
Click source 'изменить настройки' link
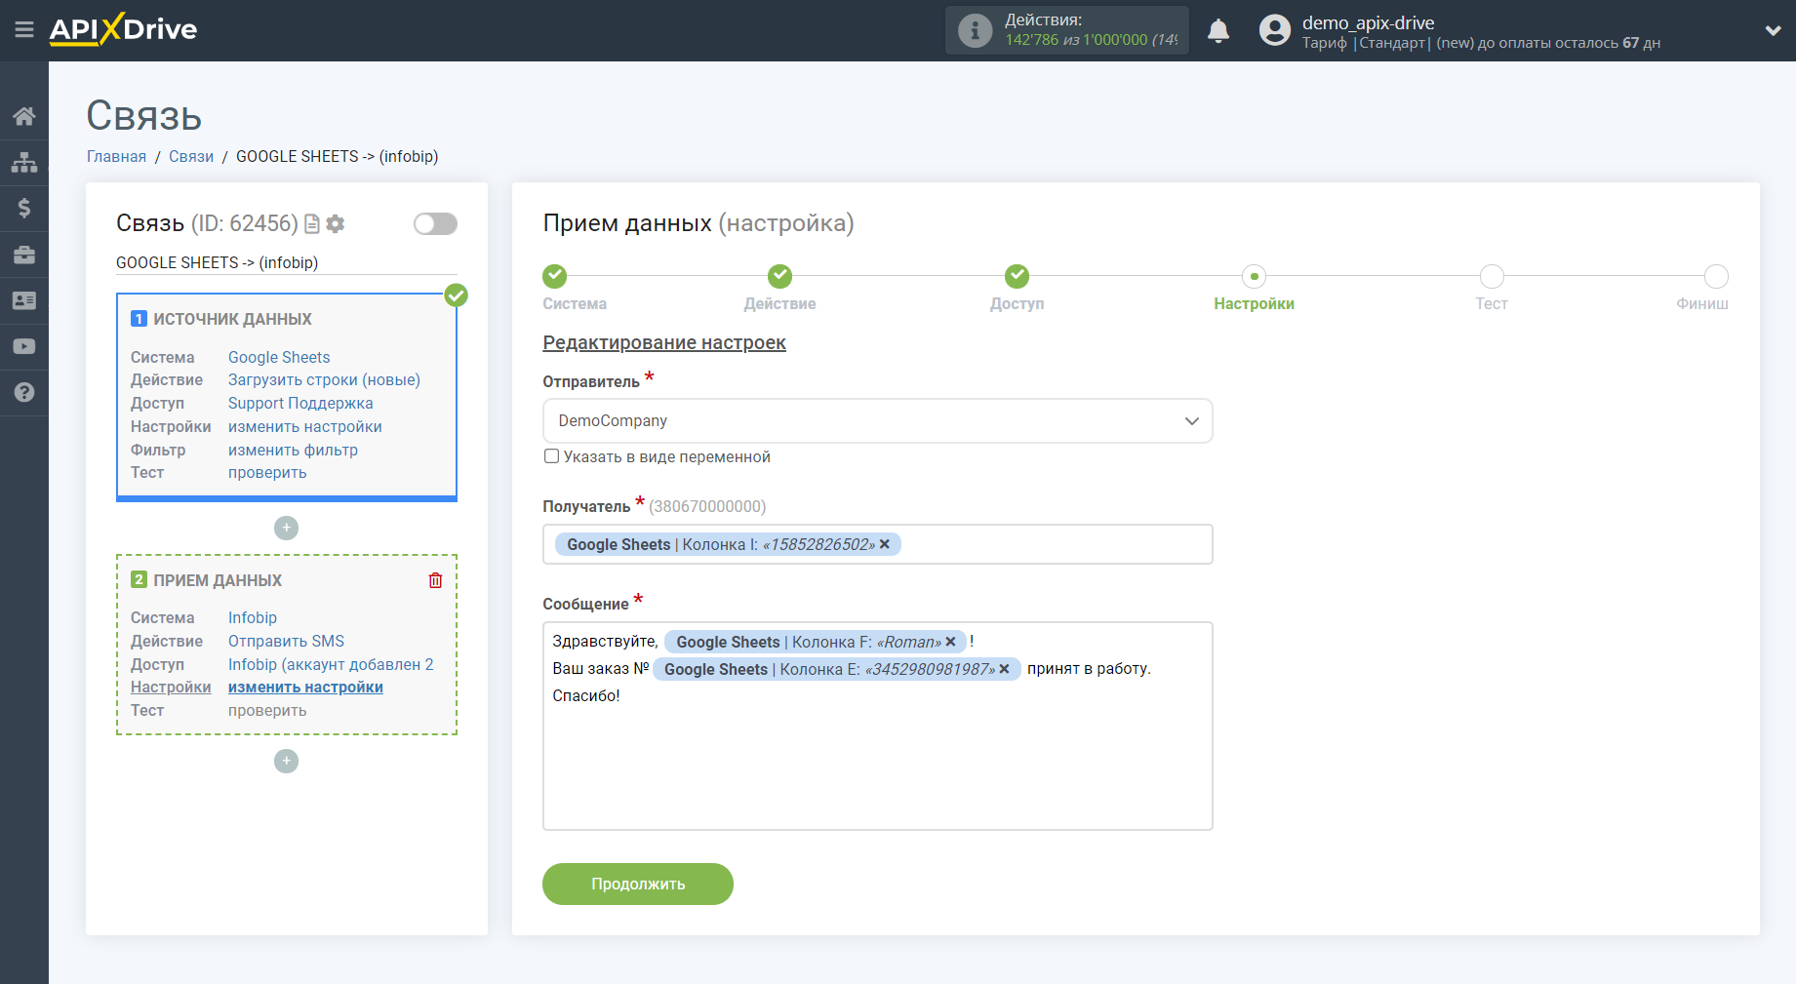pyautogui.click(x=305, y=427)
